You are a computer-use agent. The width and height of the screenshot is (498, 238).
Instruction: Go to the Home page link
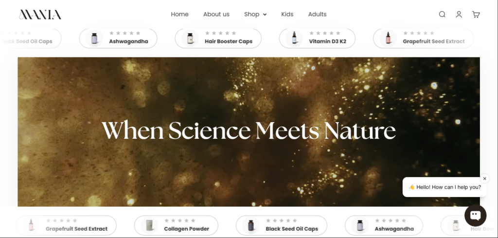[x=180, y=14]
